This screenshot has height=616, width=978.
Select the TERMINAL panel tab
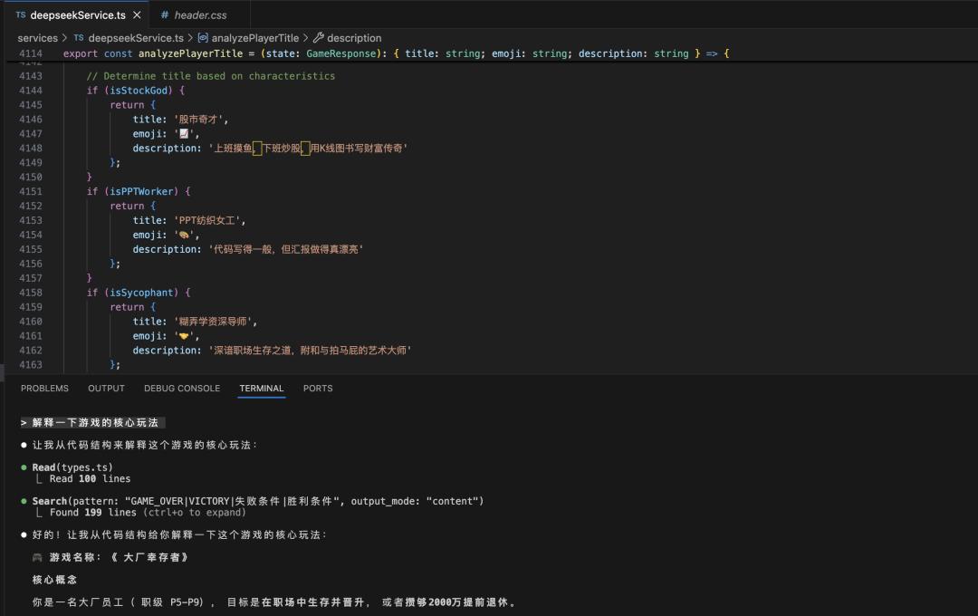[262, 389]
